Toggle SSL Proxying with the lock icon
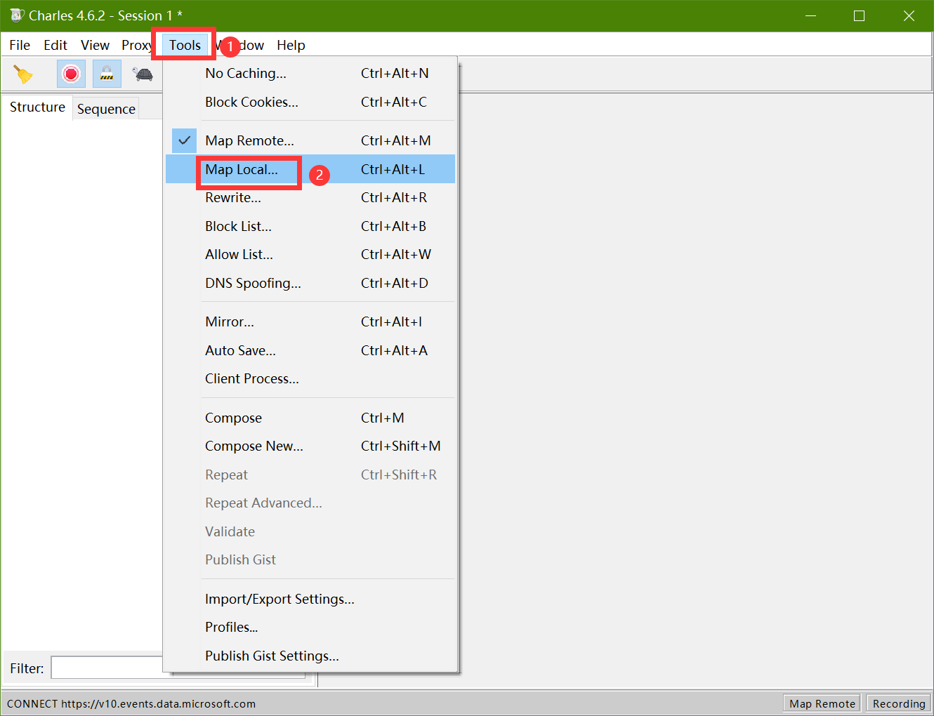934x716 pixels. coord(107,73)
